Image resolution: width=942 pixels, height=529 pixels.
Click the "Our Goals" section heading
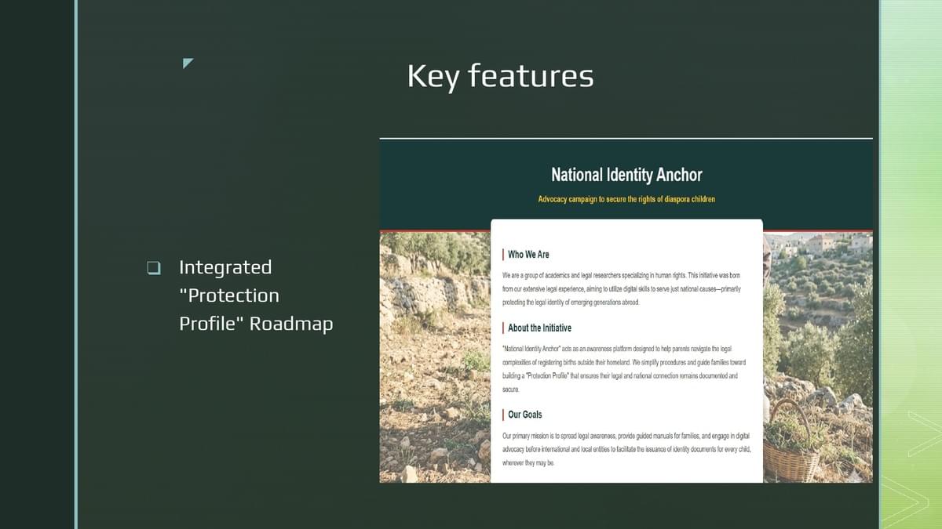click(524, 415)
